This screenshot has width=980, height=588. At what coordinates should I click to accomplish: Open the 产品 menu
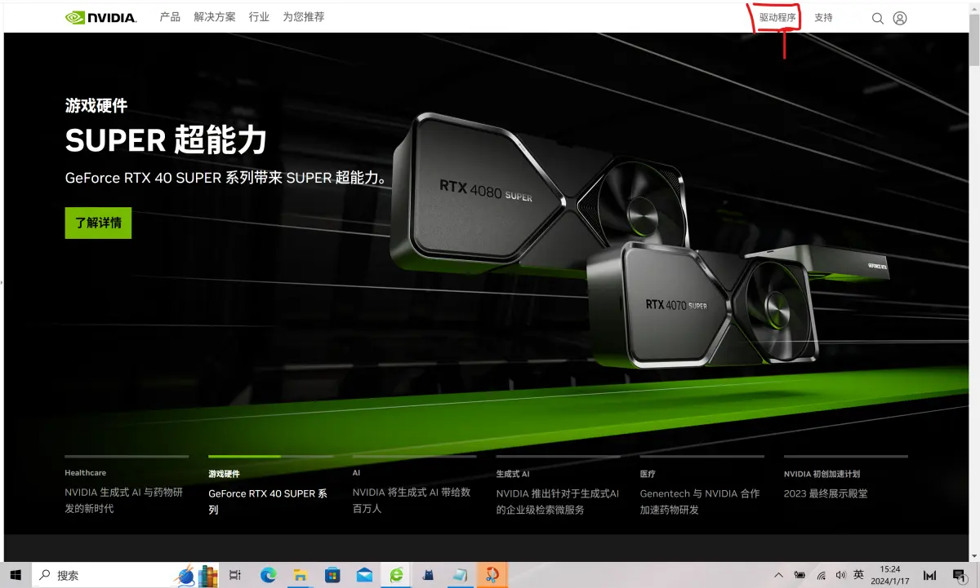(x=170, y=17)
